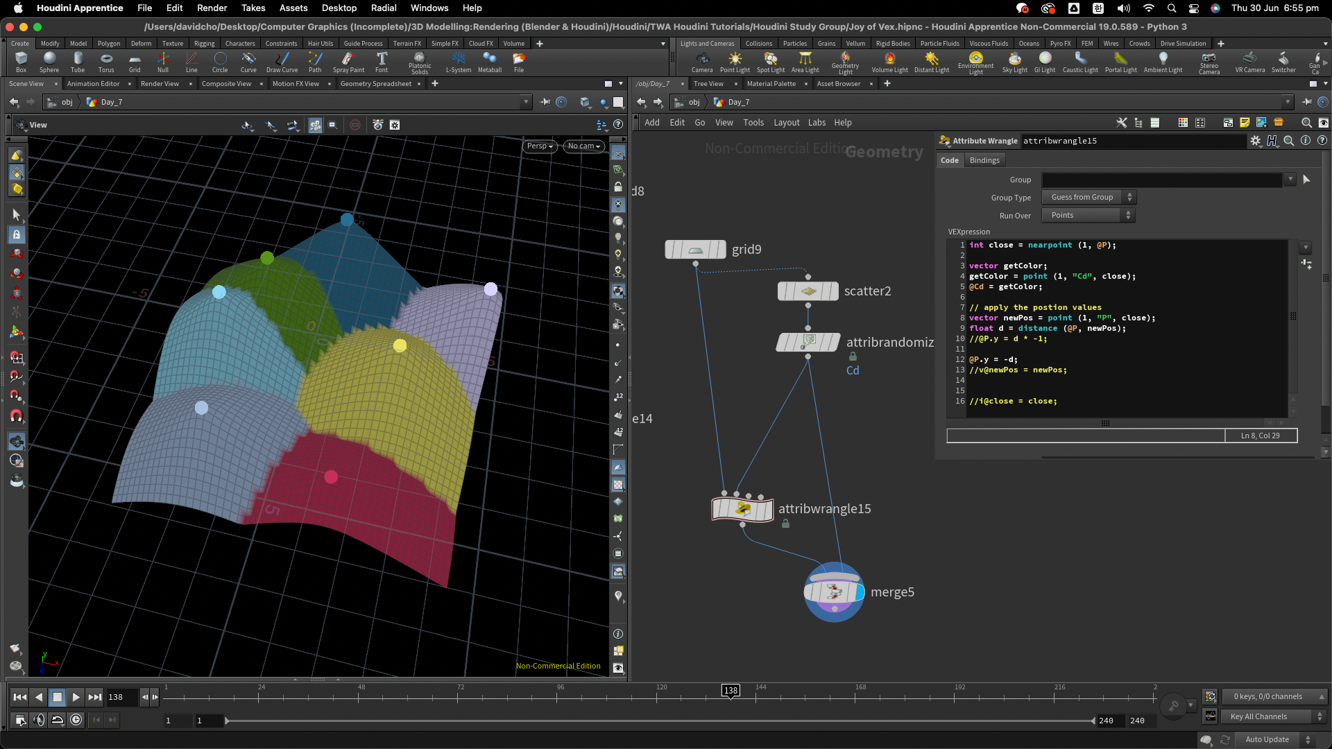Click the Auto Update button
The height and width of the screenshot is (749, 1332).
click(1267, 739)
